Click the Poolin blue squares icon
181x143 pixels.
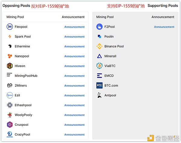(99, 36)
